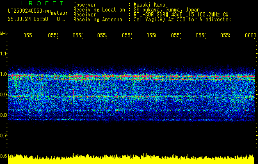Click the red carrier line near 1.0 kHz

pos(131,76)
